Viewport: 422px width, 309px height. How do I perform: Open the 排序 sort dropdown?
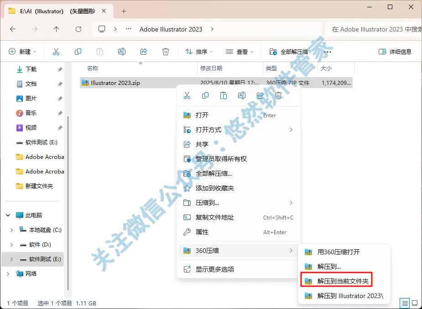199,52
